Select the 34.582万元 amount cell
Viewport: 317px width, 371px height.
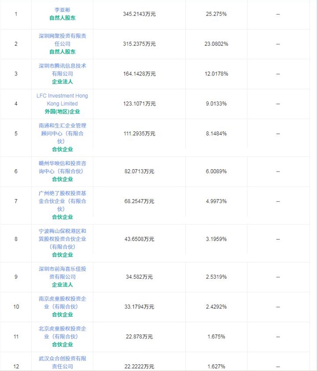pos(139,277)
